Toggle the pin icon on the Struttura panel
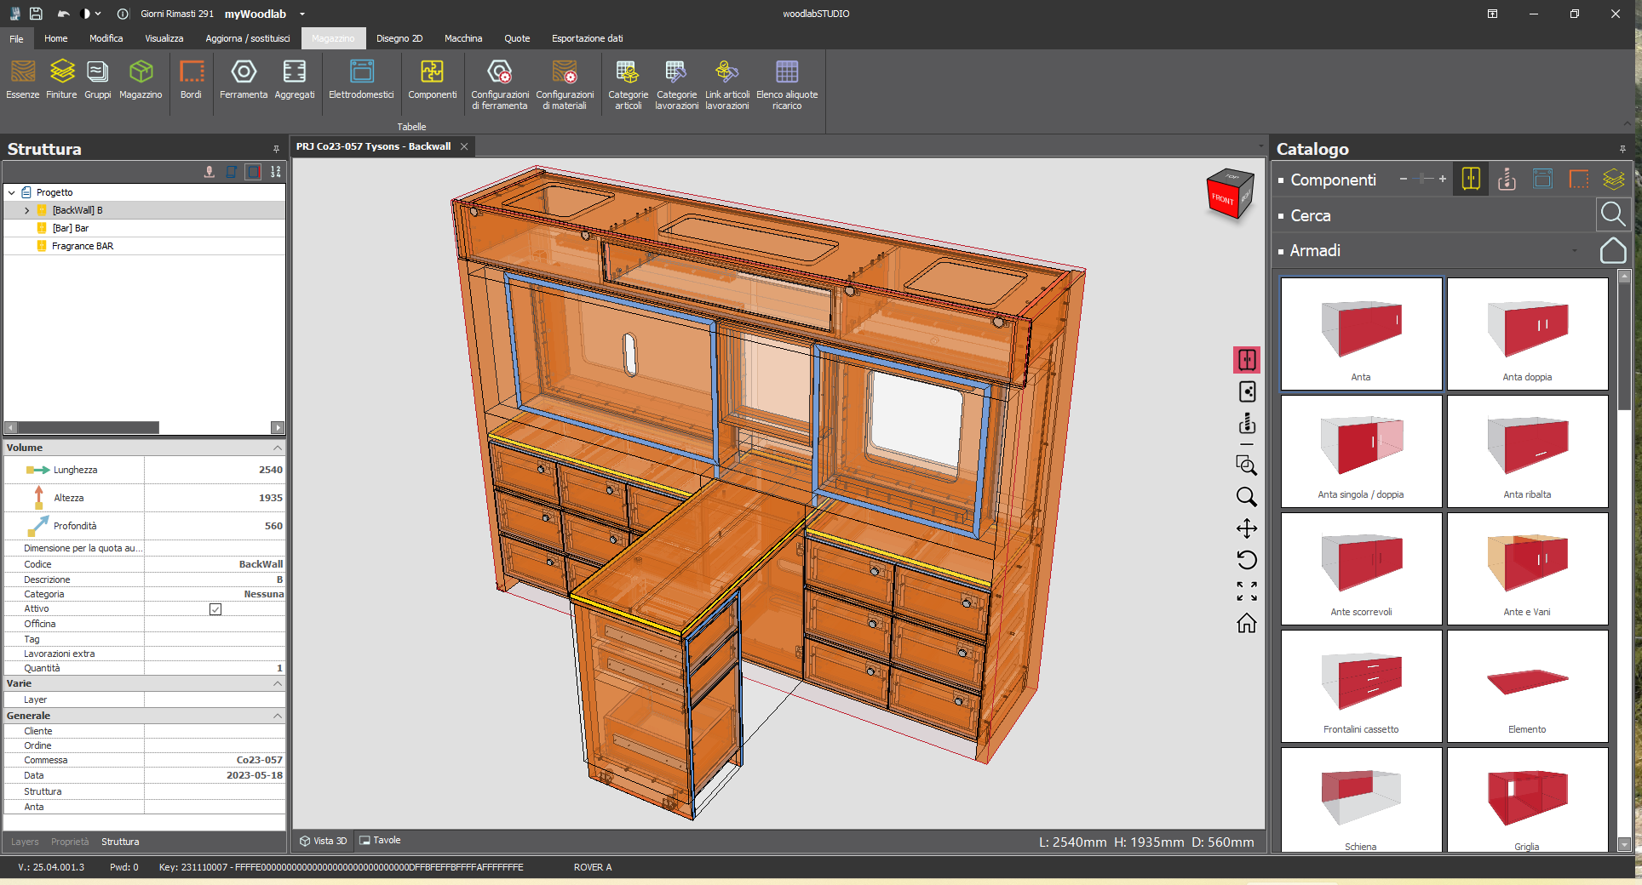 [x=275, y=149]
